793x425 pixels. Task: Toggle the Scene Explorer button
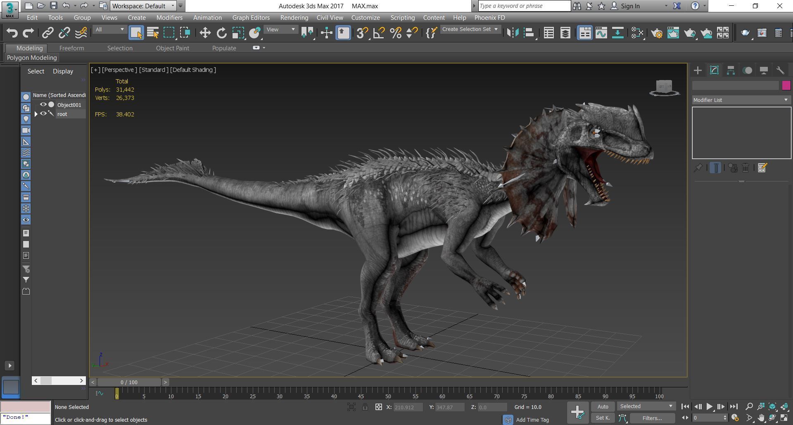click(x=549, y=33)
